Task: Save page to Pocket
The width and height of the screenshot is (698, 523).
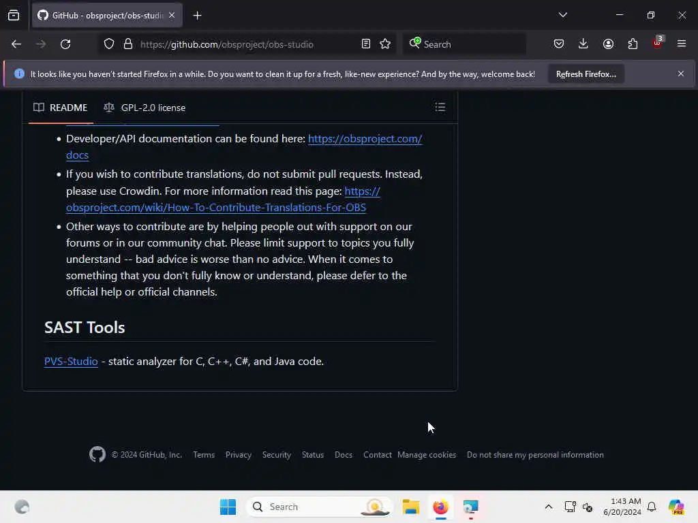Action: point(559,44)
